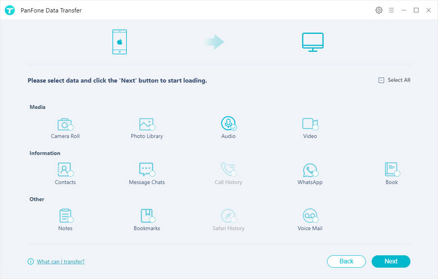
Task: Toggle the Select All checkbox
Action: (381, 81)
